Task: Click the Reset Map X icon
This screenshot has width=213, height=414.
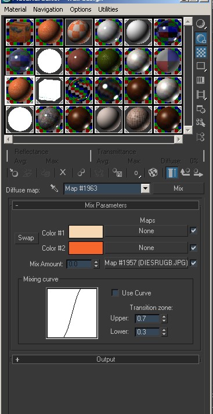Action: click(x=63, y=173)
